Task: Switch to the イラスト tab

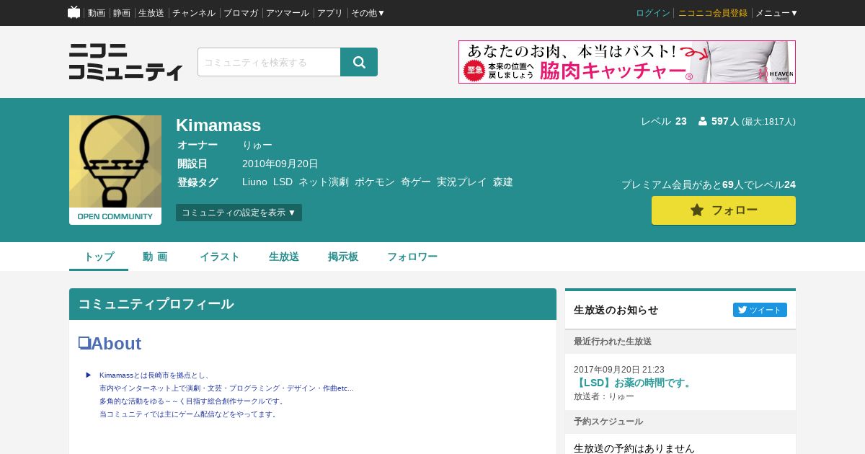Action: [220, 257]
